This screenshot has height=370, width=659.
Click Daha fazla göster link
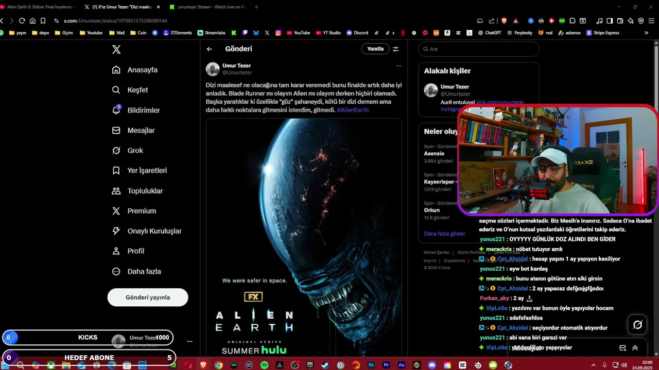coord(444,233)
